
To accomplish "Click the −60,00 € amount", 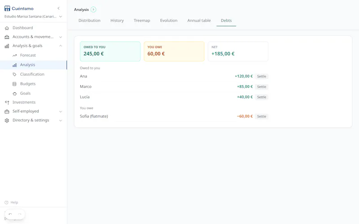I will click(245, 116).
